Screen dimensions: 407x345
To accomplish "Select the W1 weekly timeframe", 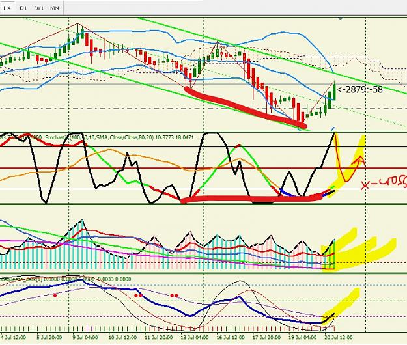I will (x=39, y=8).
